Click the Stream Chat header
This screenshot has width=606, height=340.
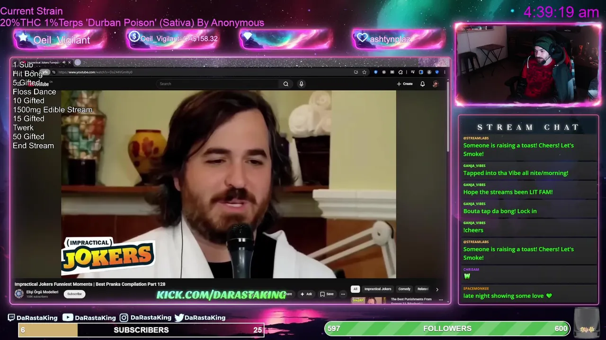(528, 127)
